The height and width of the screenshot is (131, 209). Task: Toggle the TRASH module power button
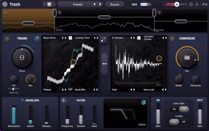[x=7, y=38]
